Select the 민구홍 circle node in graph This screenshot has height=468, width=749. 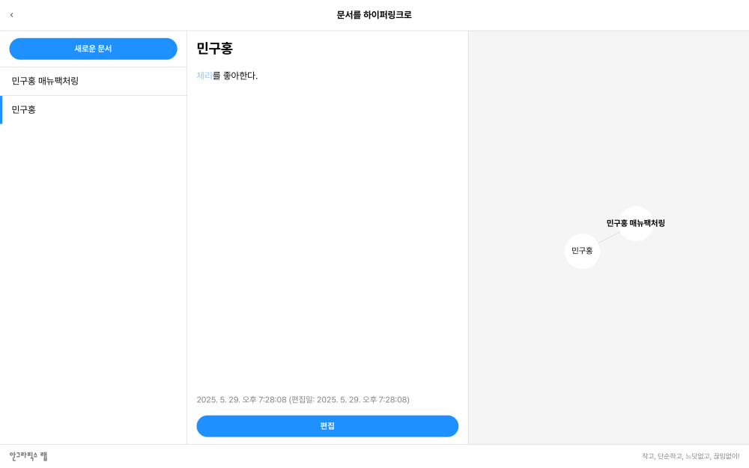[582, 251]
